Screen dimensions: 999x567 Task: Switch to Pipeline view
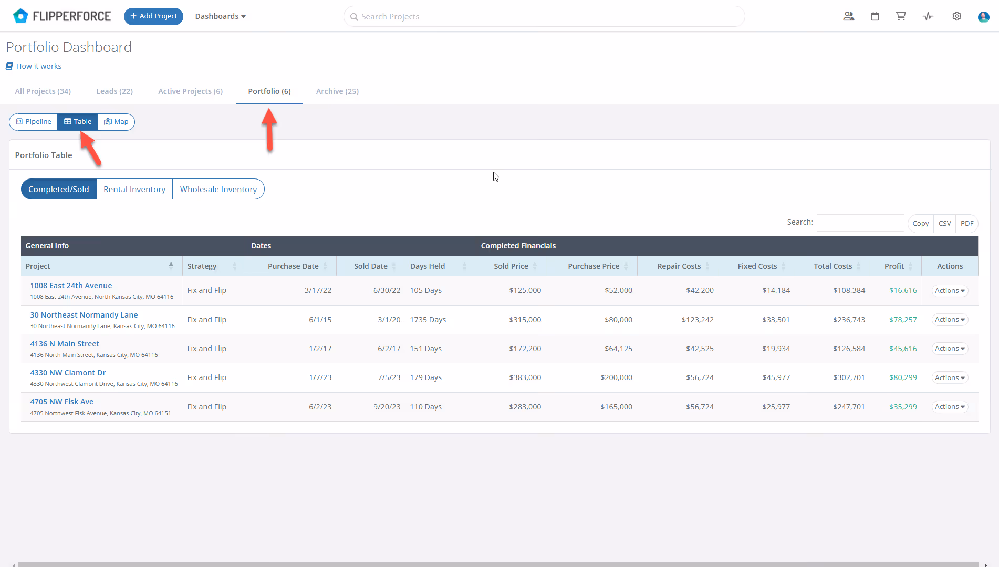click(34, 122)
